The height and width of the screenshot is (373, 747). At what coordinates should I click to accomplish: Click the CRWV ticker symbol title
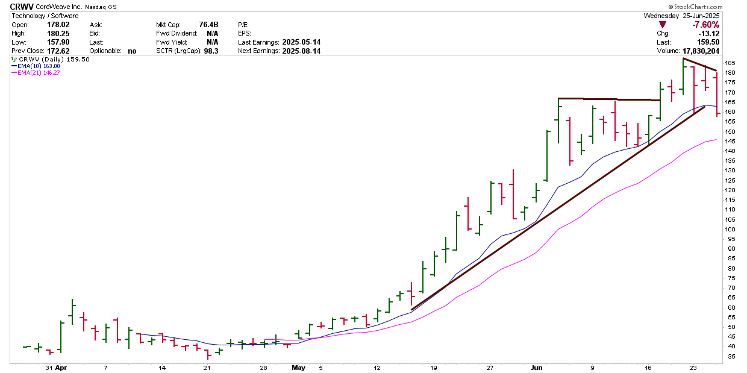tap(22, 6)
